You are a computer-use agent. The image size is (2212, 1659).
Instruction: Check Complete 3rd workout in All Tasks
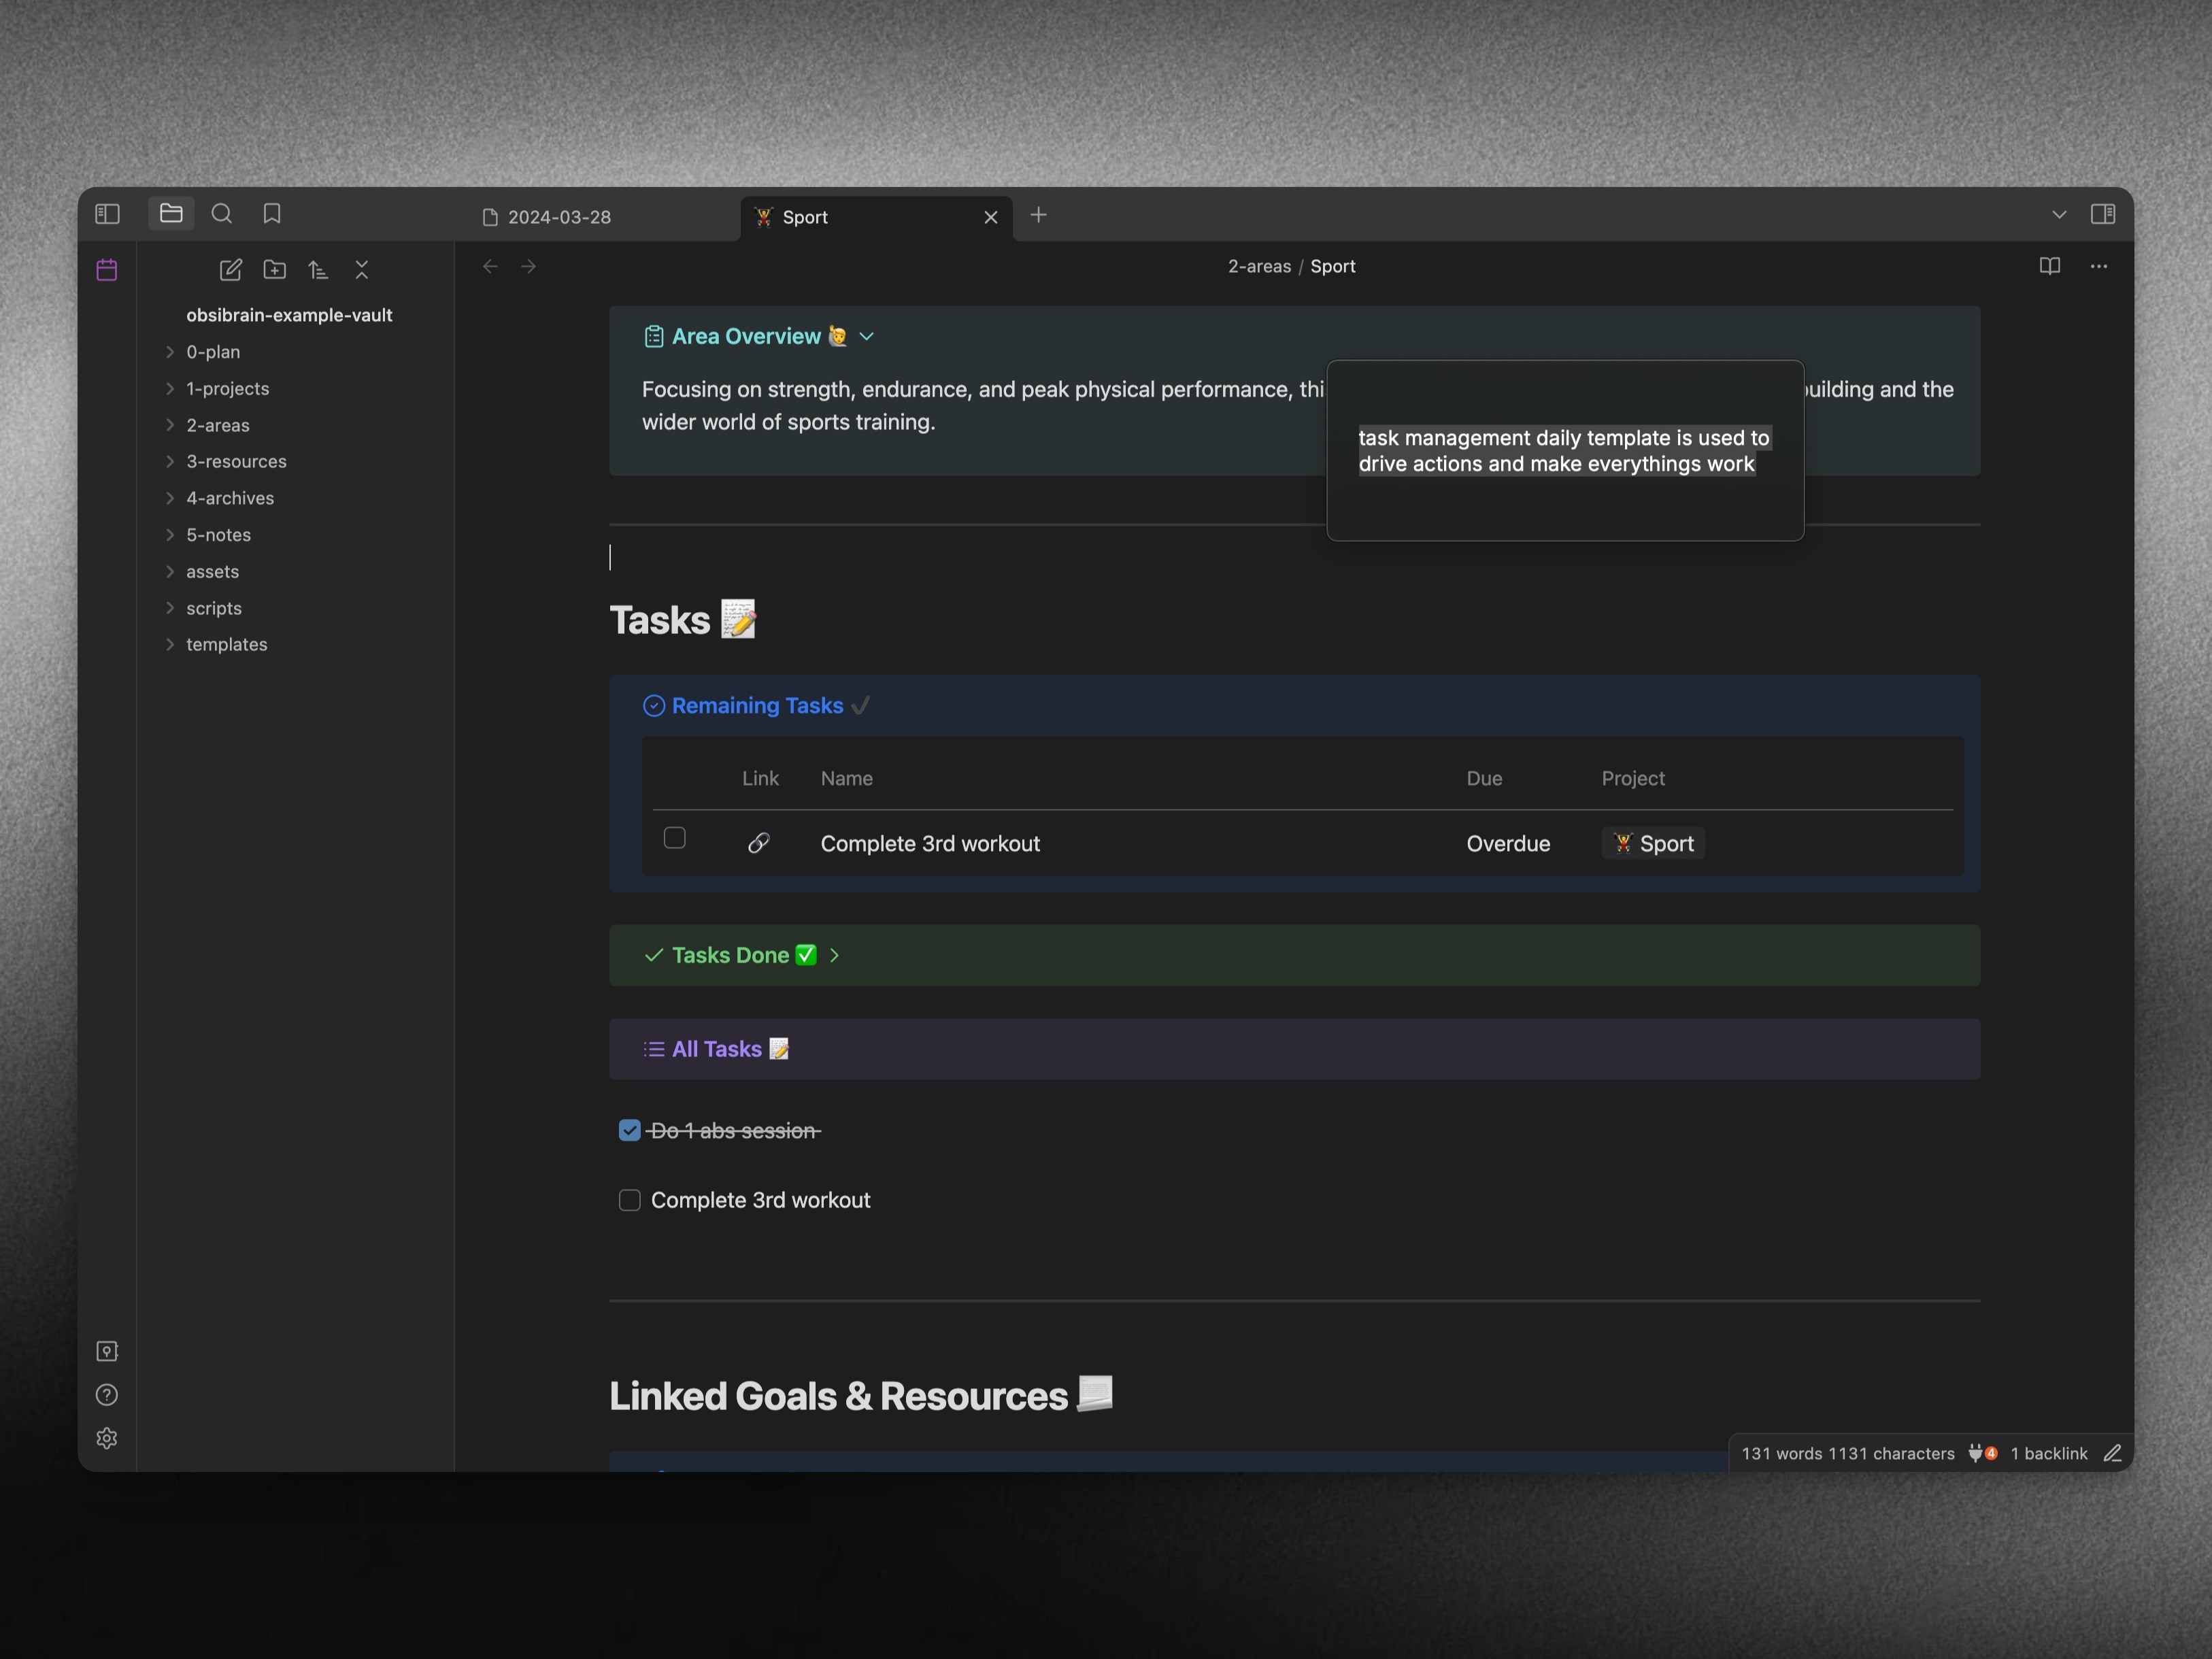point(629,1200)
